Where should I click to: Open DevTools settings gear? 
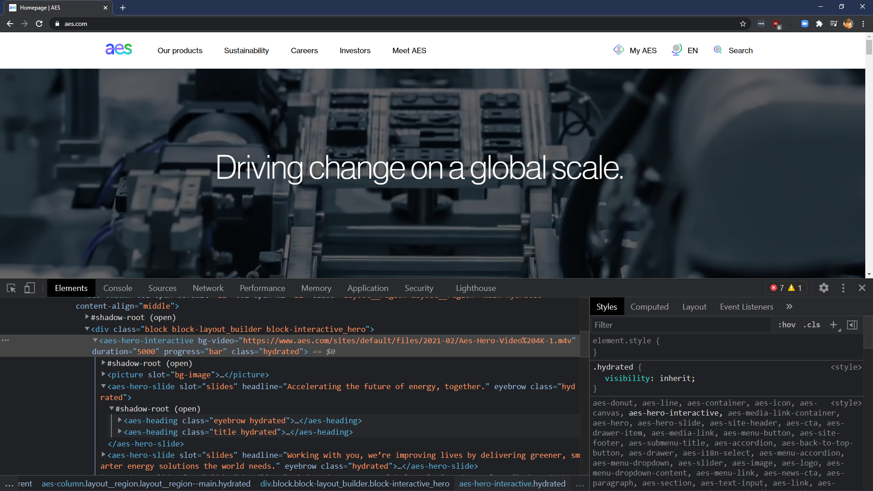[x=823, y=288]
